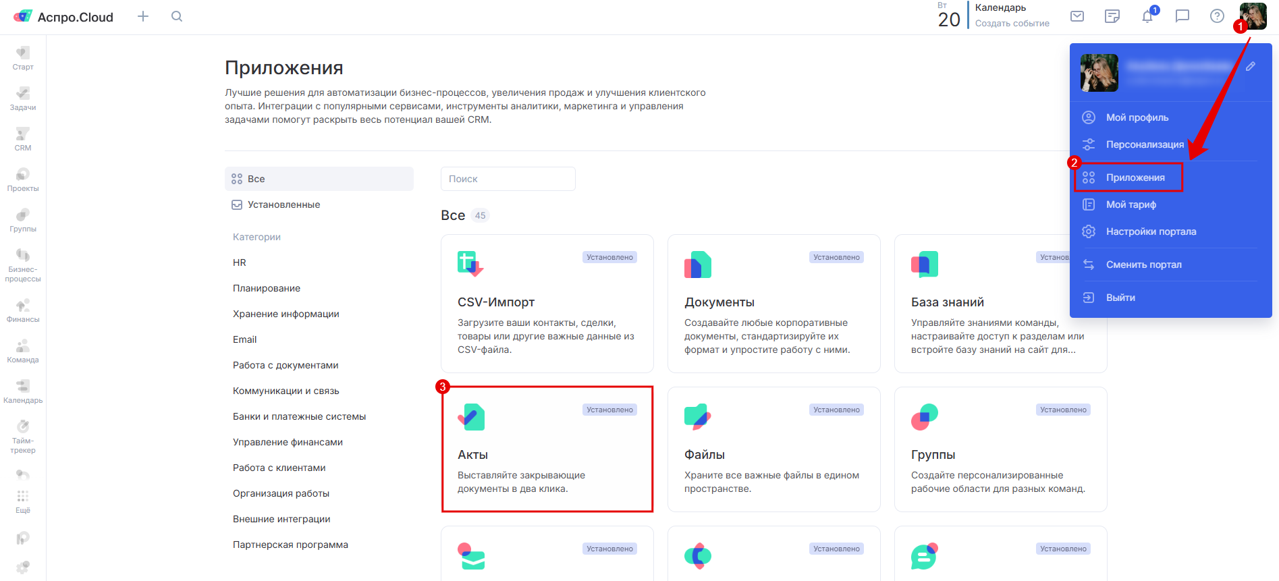
Task: Open Настройки портала menu item
Action: click(x=1150, y=231)
